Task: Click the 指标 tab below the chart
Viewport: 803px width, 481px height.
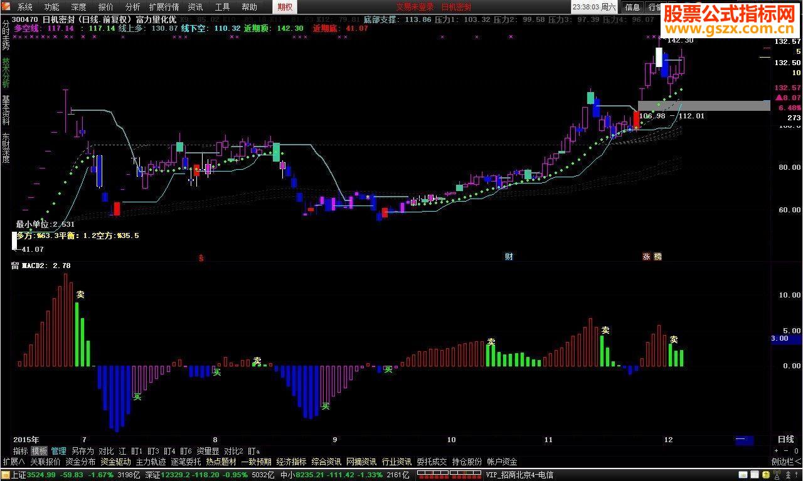Action: pyautogui.click(x=21, y=451)
